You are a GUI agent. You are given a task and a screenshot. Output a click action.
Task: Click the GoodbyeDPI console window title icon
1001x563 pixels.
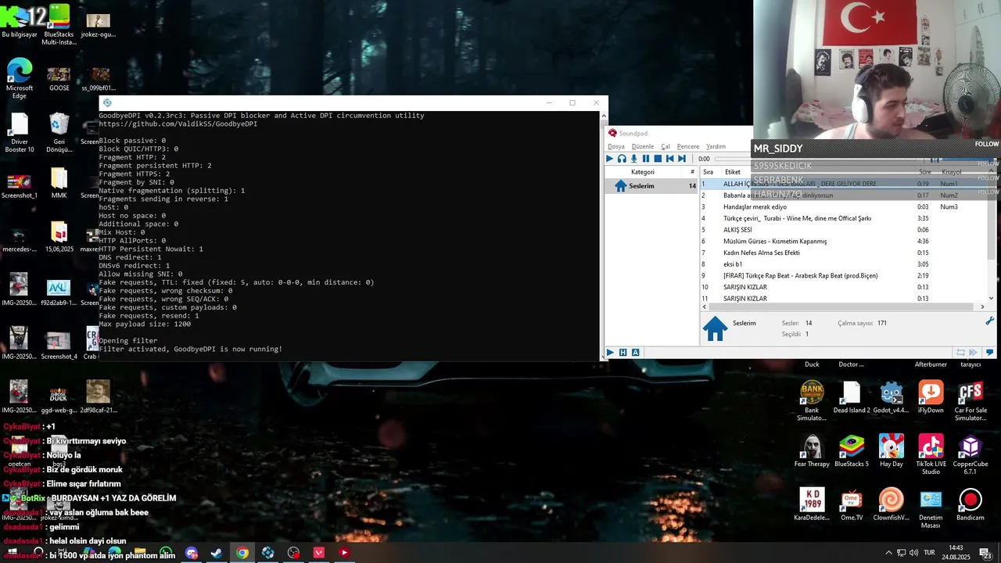tap(107, 102)
